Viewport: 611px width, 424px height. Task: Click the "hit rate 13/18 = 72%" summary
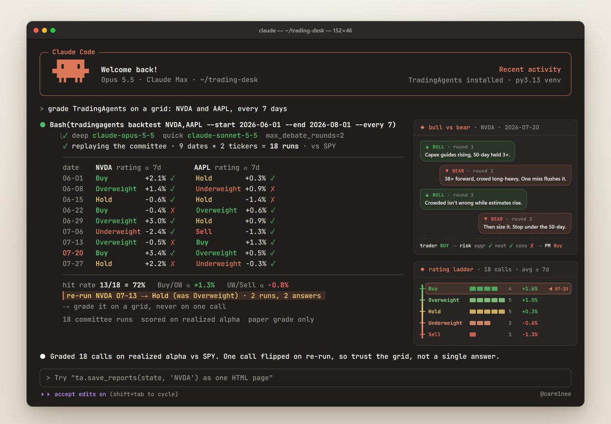click(x=104, y=285)
